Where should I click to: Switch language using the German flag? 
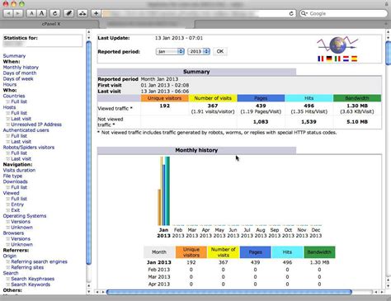[329, 59]
